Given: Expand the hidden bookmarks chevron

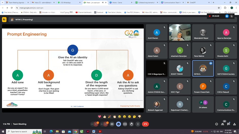Looking at the screenshot, I should tap(220, 12).
